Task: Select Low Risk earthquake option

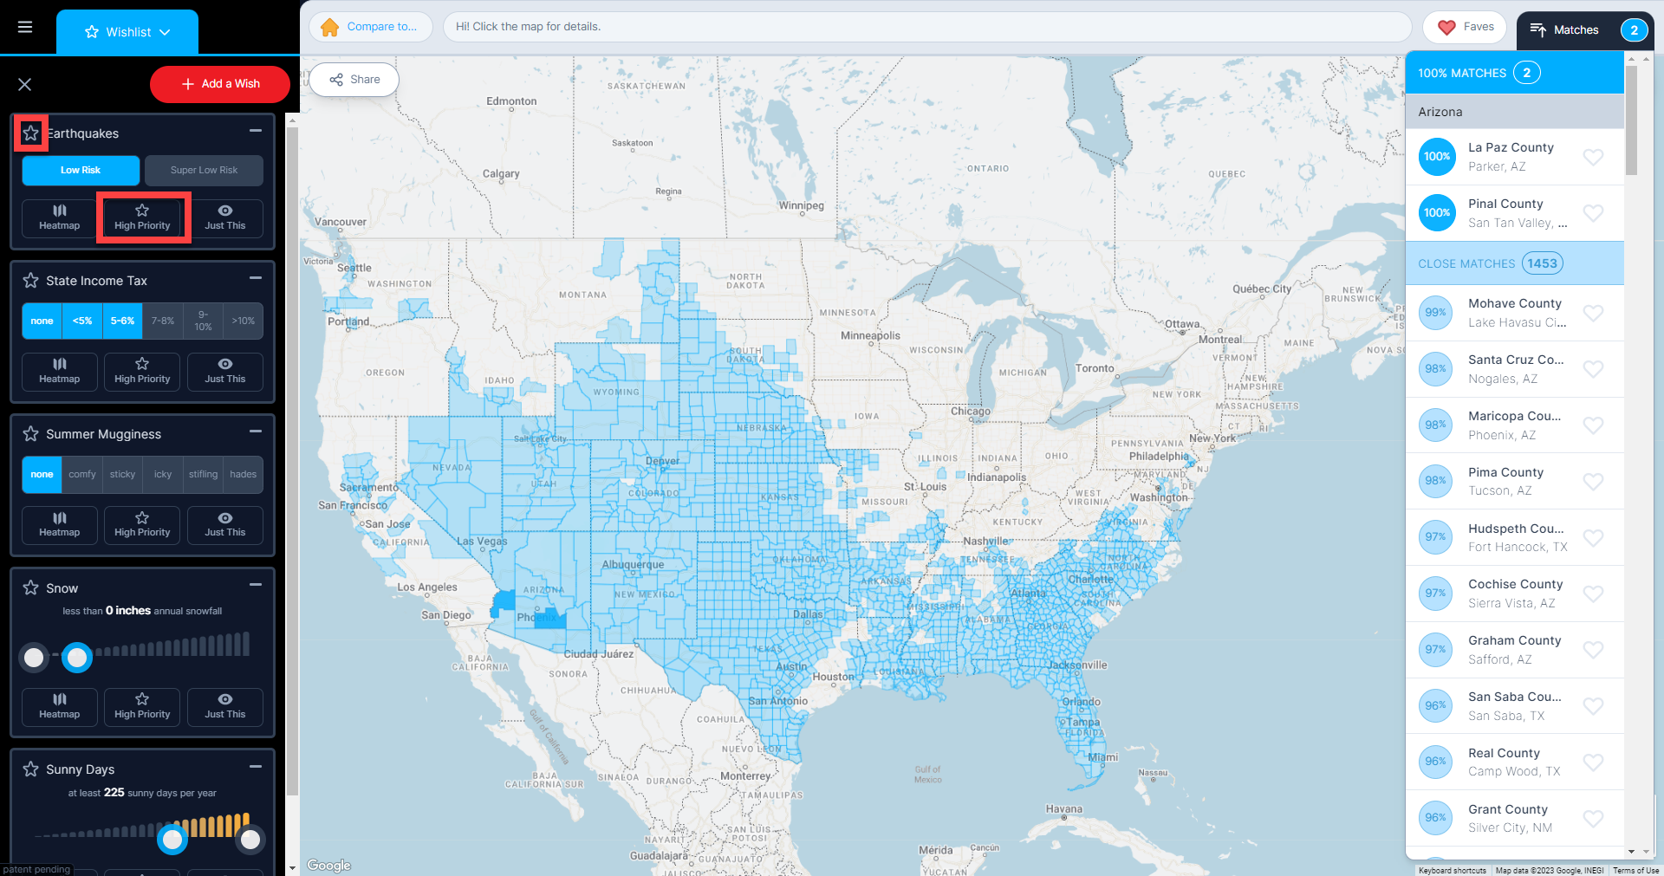Action: [x=81, y=171]
